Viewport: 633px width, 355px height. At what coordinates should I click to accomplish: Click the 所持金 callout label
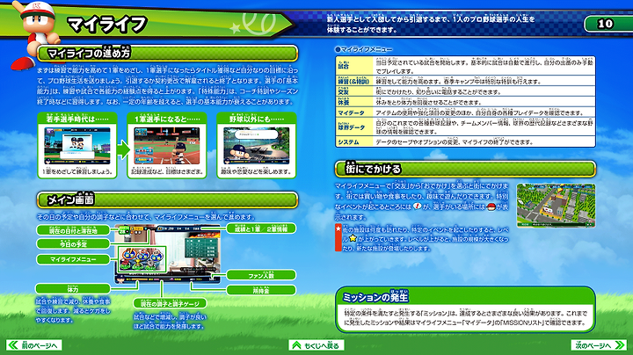click(x=261, y=290)
